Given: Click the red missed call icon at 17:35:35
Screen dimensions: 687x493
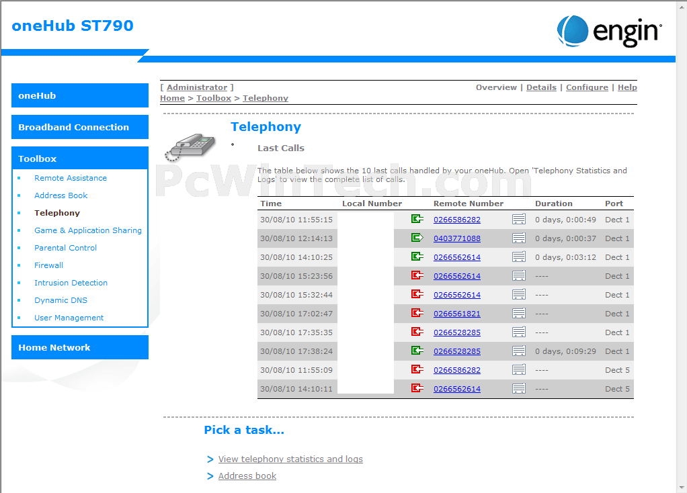Looking at the screenshot, I should pos(417,332).
